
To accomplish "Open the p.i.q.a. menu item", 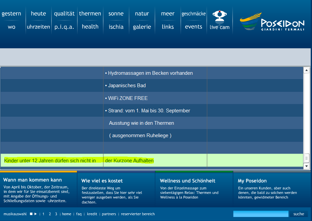I will click(64, 27).
